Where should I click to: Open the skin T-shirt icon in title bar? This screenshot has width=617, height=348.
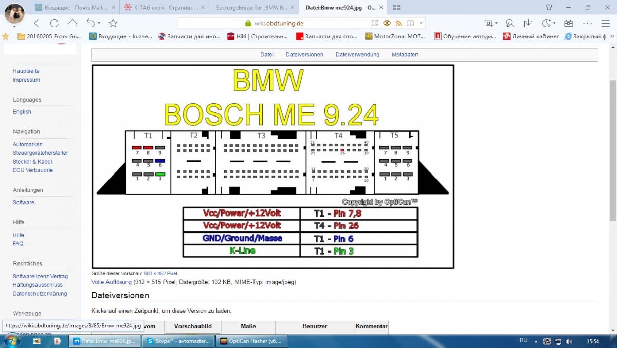[x=549, y=7]
